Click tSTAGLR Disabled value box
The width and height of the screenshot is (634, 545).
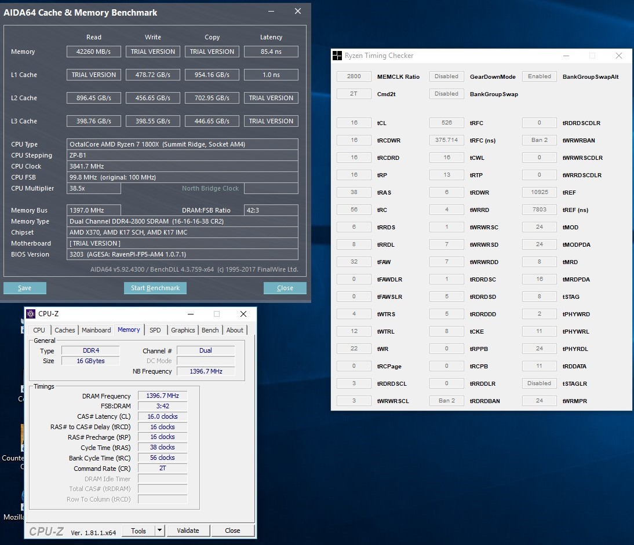540,383
